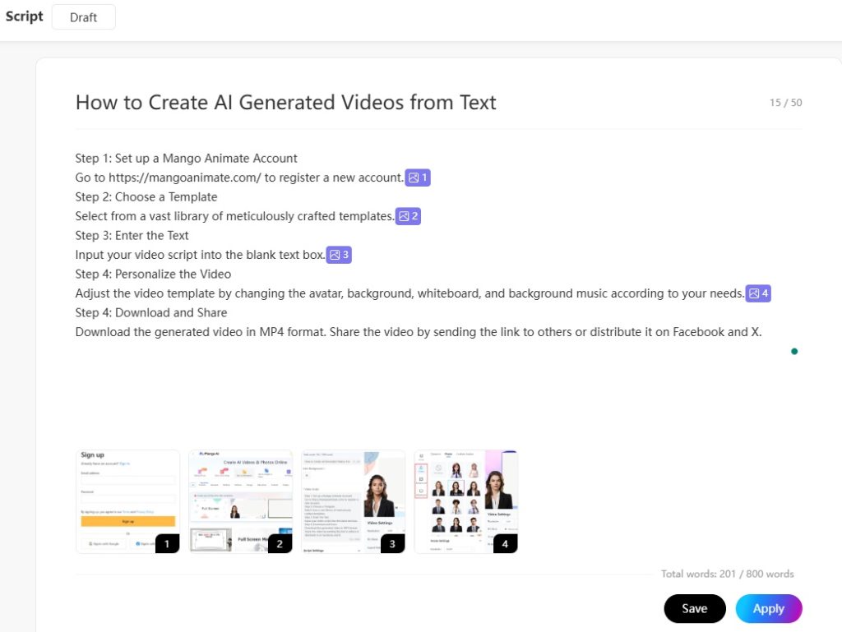Select image marker 4 in the Personalize step
Screen dimensions: 842x632
click(x=758, y=293)
